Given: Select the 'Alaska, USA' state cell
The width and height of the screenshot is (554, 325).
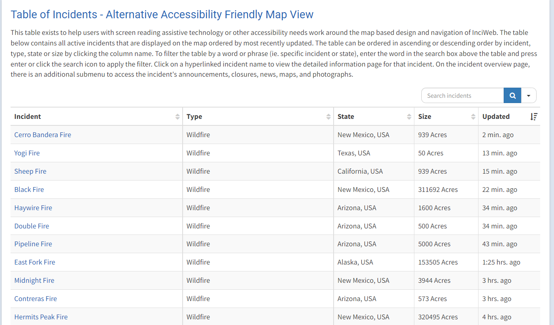Looking at the screenshot, I should [x=374, y=262].
